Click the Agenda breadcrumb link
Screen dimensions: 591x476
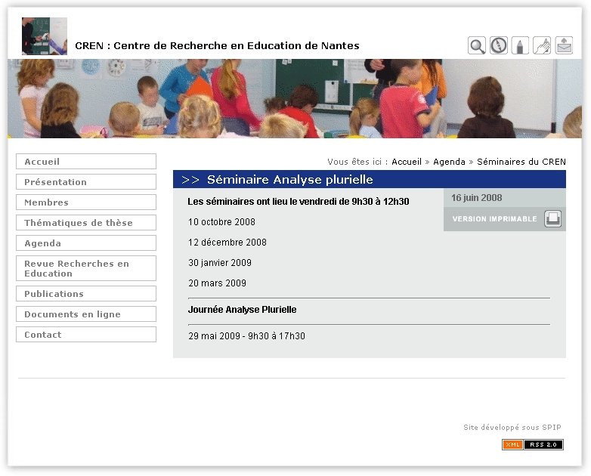point(449,162)
